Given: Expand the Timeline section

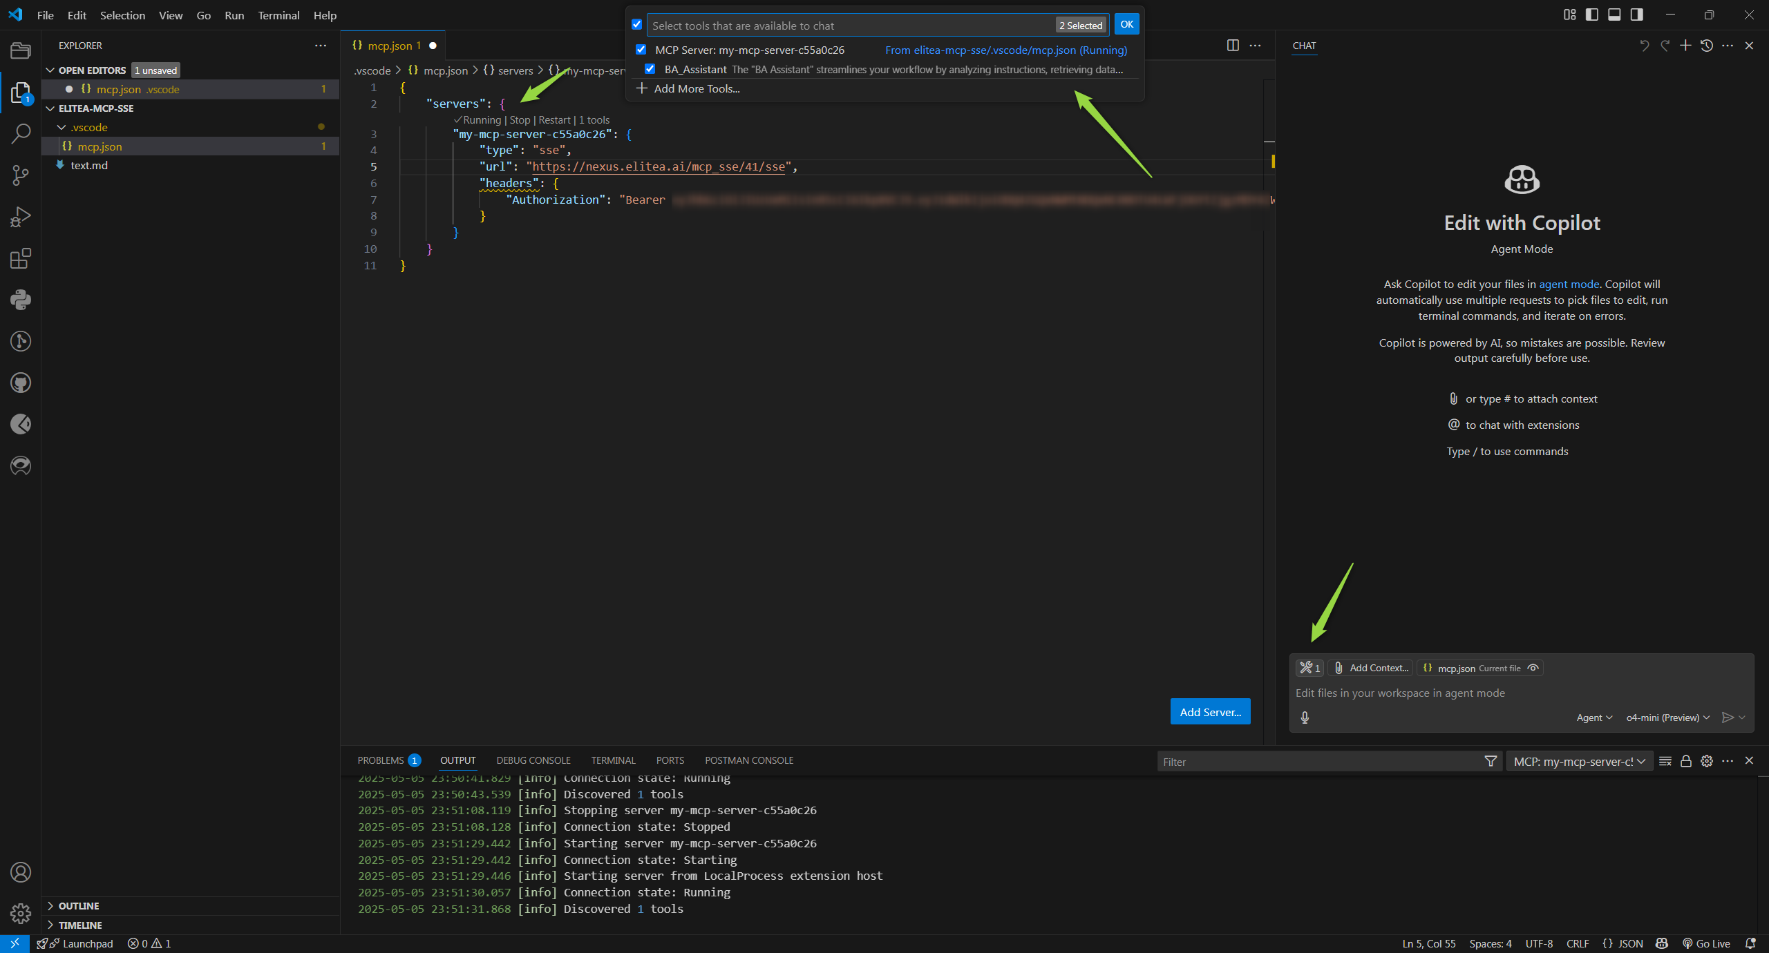Looking at the screenshot, I should click(x=80, y=925).
